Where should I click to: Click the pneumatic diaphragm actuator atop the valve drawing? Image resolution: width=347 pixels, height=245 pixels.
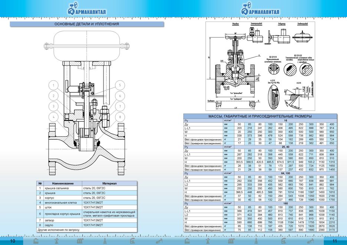(86, 46)
